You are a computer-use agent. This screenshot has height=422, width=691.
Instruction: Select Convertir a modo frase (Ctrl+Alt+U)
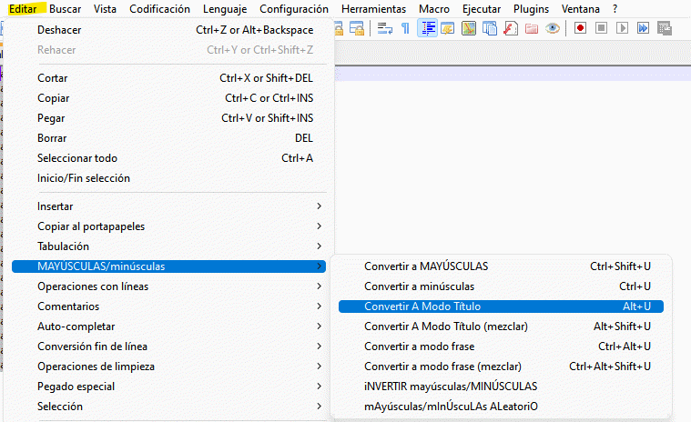501,347
